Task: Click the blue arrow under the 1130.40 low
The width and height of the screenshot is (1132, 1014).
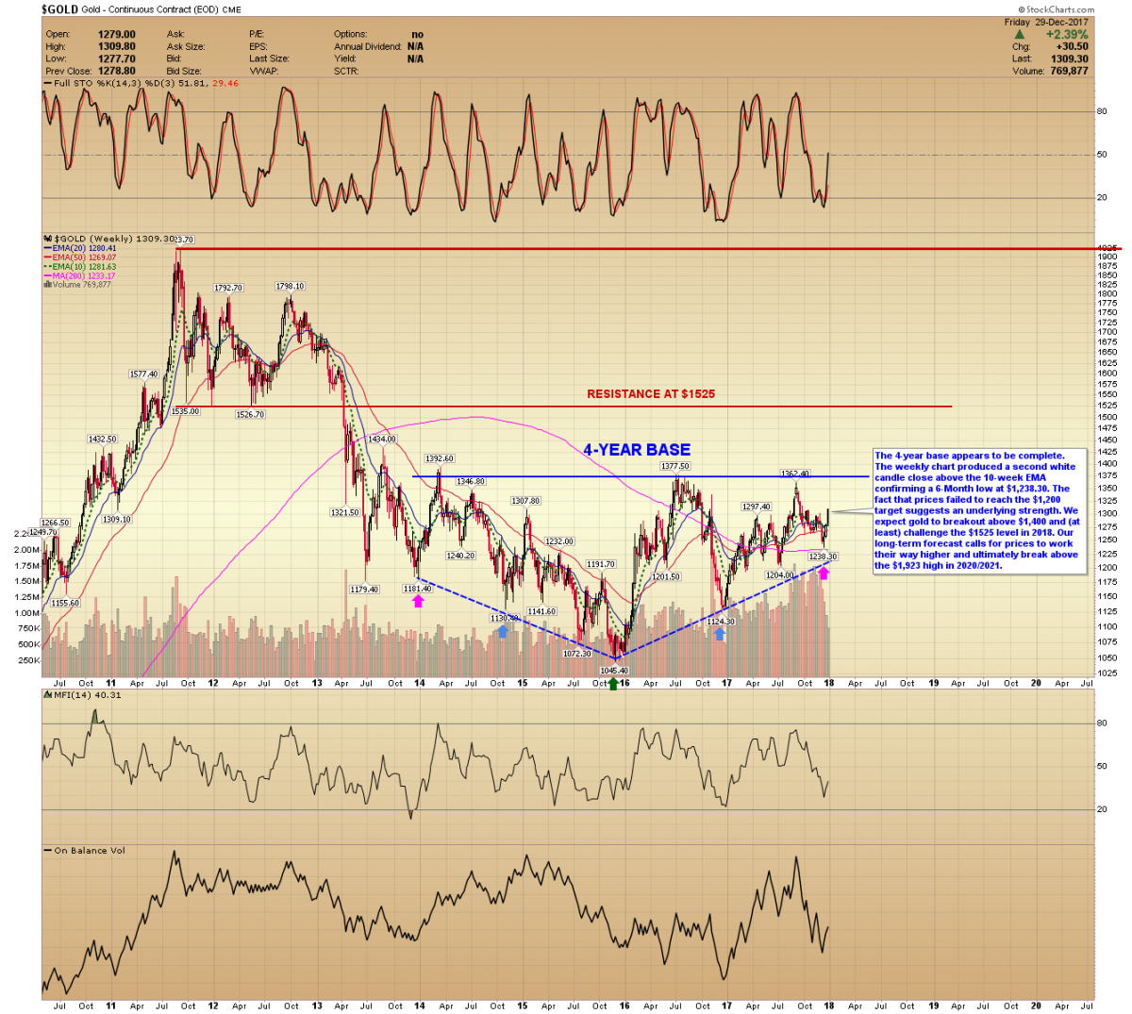Action: (x=503, y=631)
